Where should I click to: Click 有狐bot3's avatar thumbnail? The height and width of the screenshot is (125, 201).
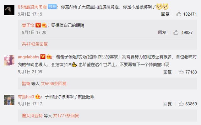[x=9, y=100]
